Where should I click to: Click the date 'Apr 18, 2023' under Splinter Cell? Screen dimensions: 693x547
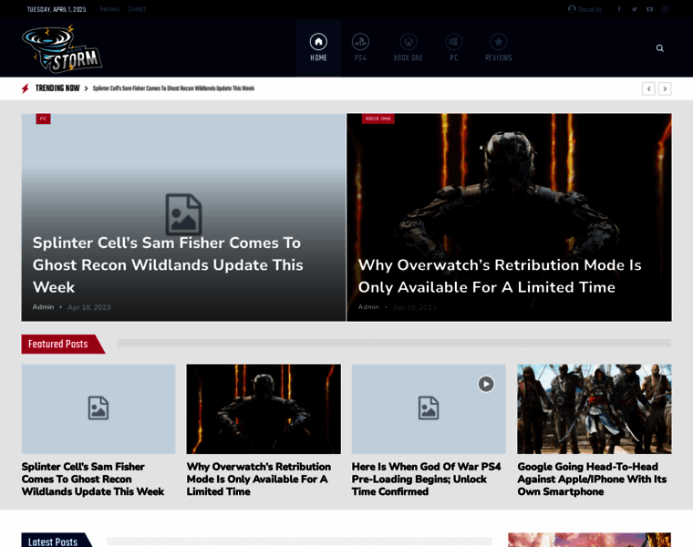pyautogui.click(x=89, y=307)
